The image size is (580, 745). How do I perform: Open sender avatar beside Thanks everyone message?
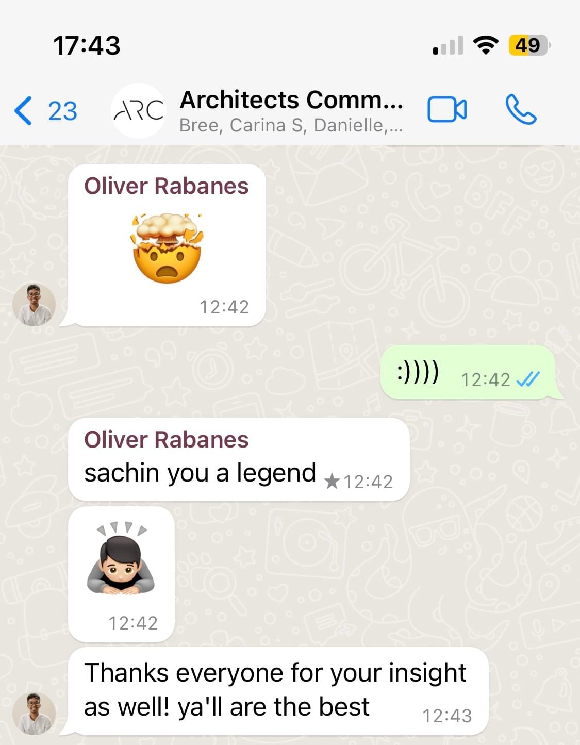[x=34, y=714]
